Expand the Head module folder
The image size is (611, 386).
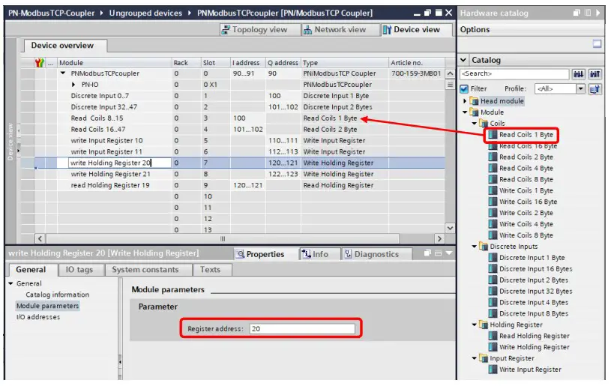[x=465, y=101]
